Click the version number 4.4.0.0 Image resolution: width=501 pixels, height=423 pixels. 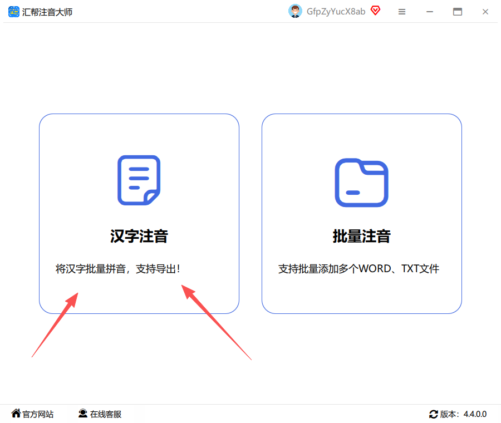475,414
